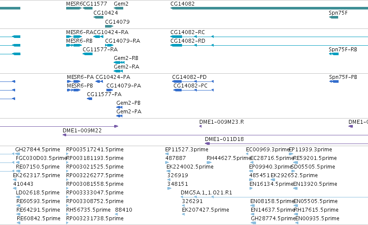Image resolution: width=368 pixels, height=225 pixels.
Task: Select the RE60593.5prime EST label
Action: 38,201
